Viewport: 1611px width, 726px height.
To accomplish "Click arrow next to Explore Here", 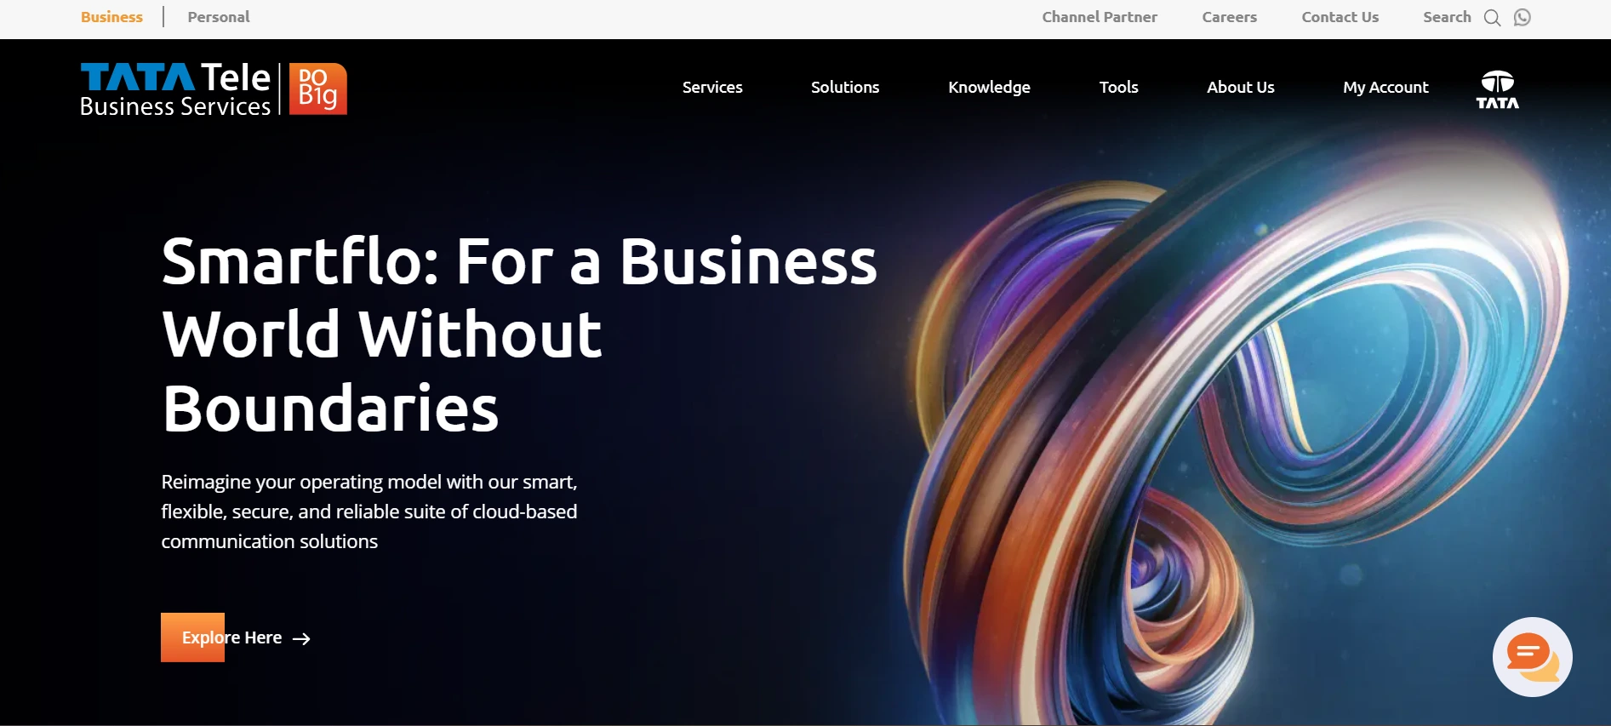I will [301, 638].
